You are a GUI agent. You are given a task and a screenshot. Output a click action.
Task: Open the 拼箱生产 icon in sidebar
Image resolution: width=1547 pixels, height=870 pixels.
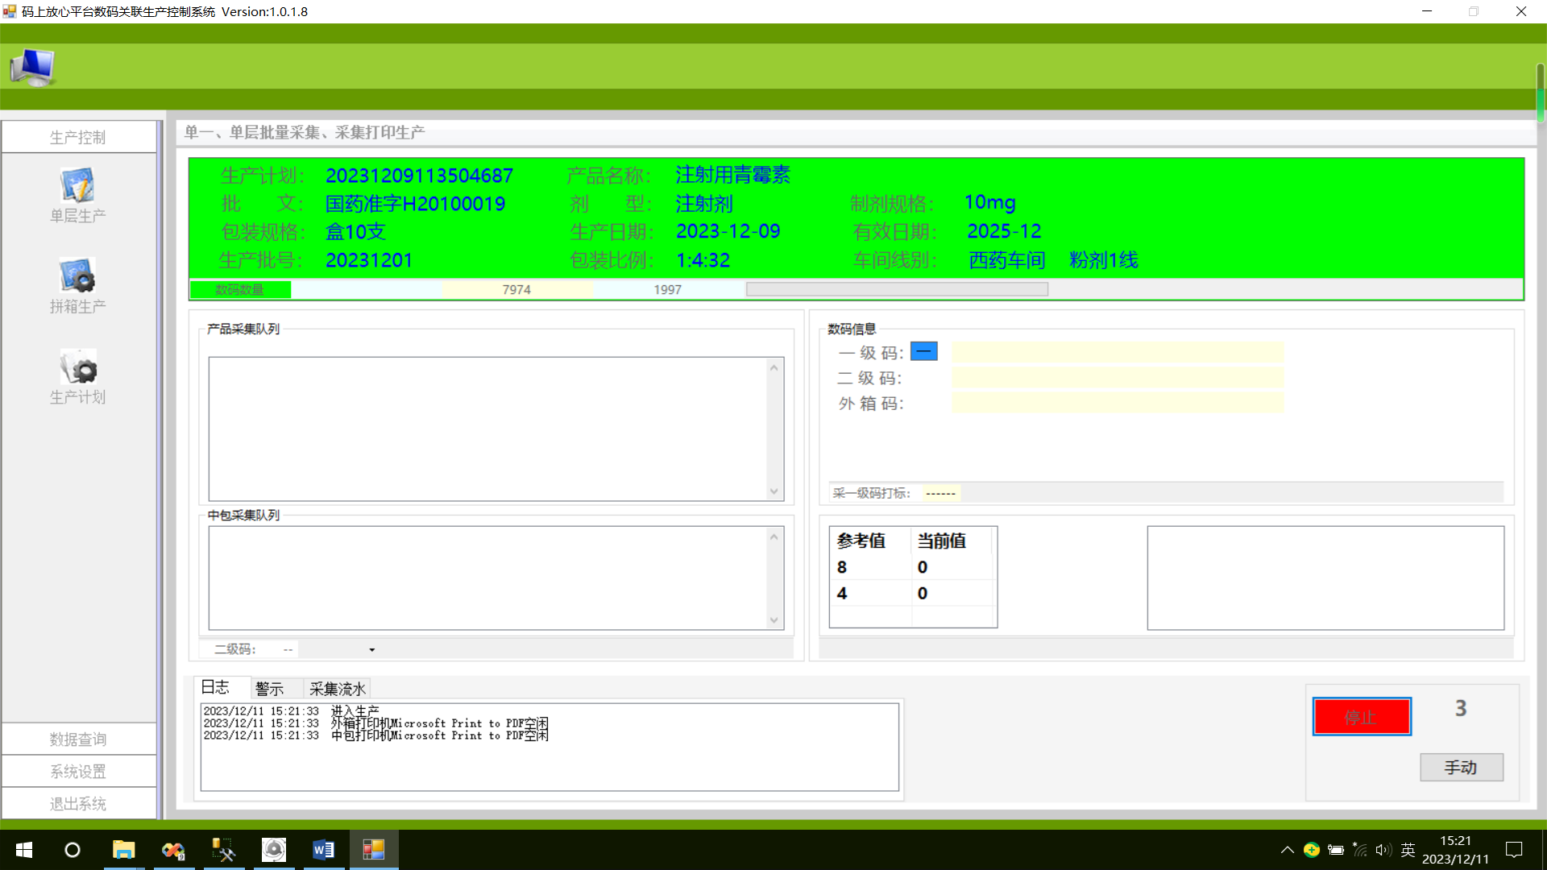(x=77, y=276)
